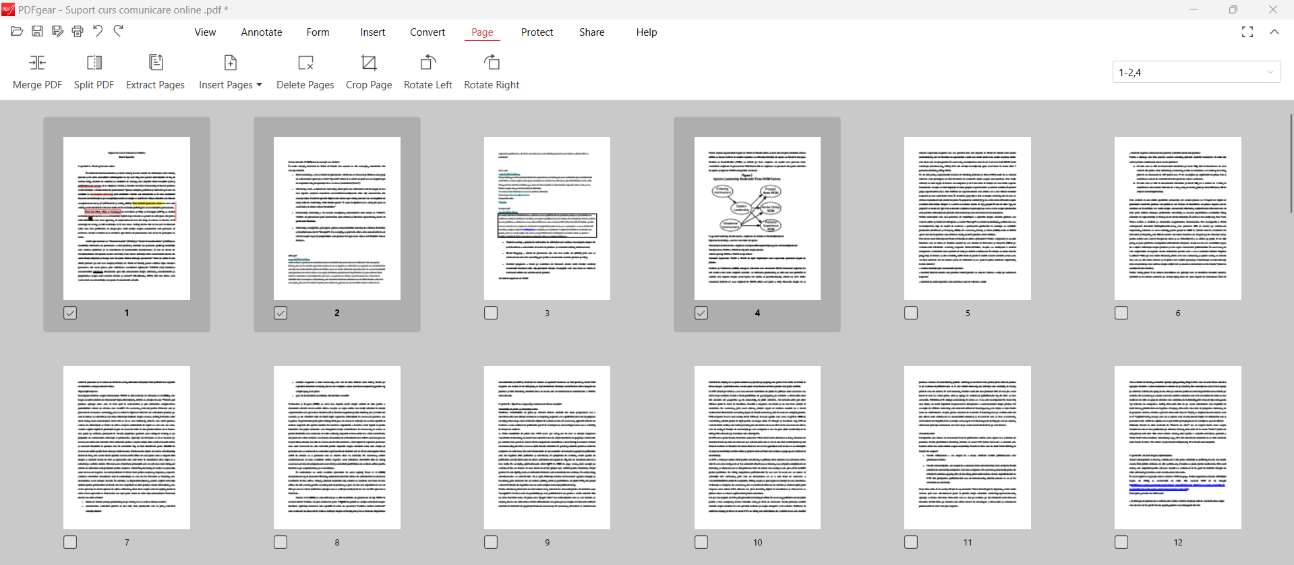The height and width of the screenshot is (565, 1294).
Task: Uncheck page 4 checkbox
Action: click(x=701, y=313)
